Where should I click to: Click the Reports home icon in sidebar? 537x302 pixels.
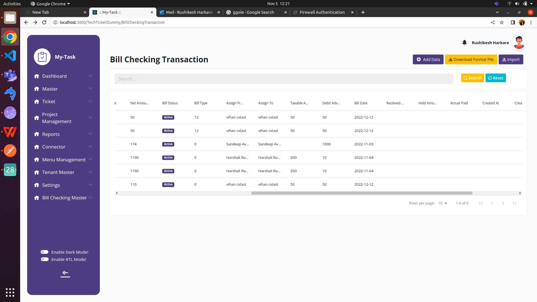[36, 134]
